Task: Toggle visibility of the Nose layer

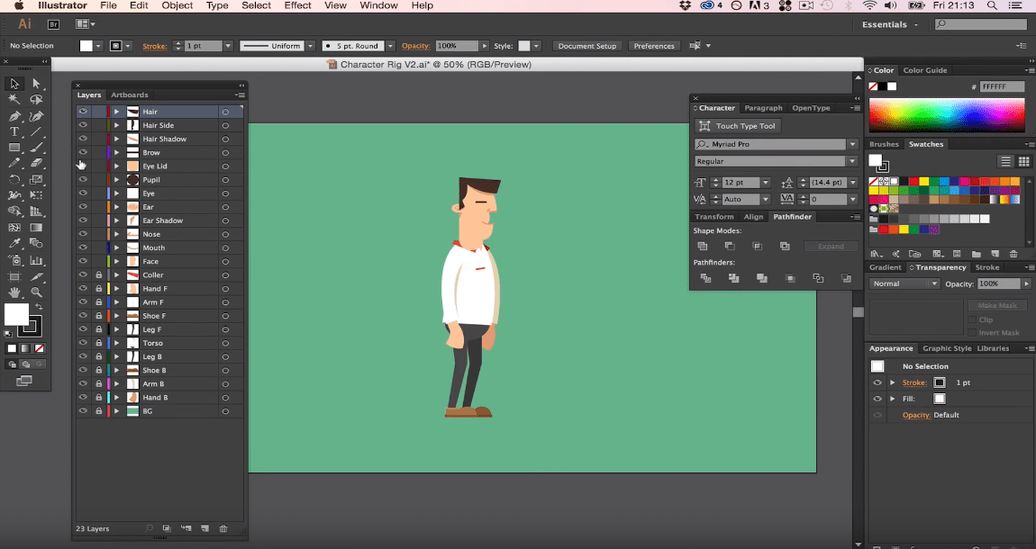Action: [83, 234]
